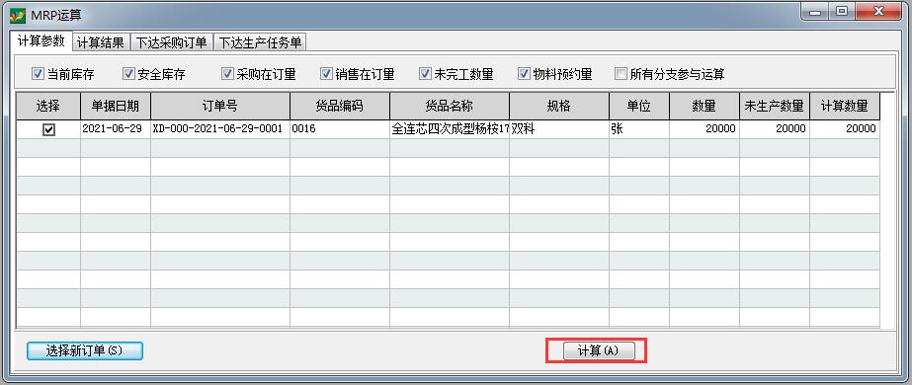The width and height of the screenshot is (912, 385).
Task: Enable 所有分支参与运算 checkbox
Action: pos(622,74)
